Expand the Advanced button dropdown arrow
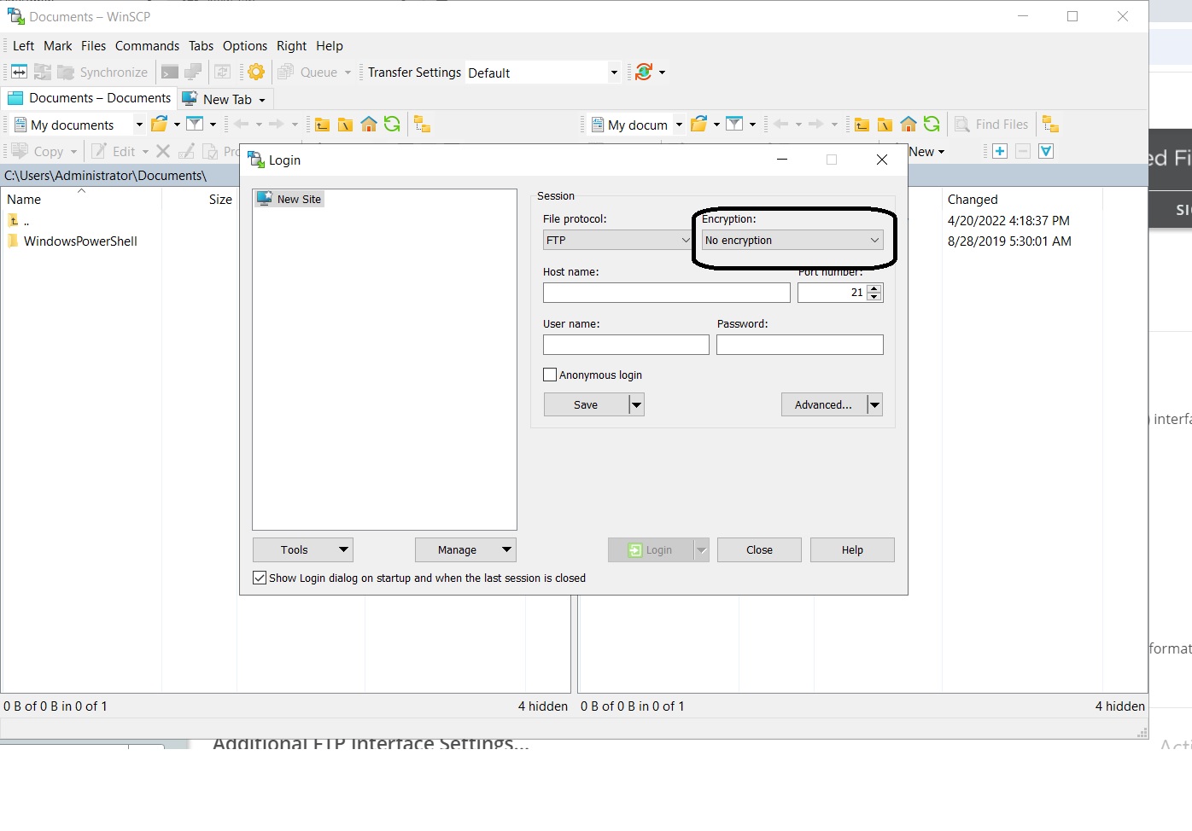1192x831 pixels. pos(874,404)
